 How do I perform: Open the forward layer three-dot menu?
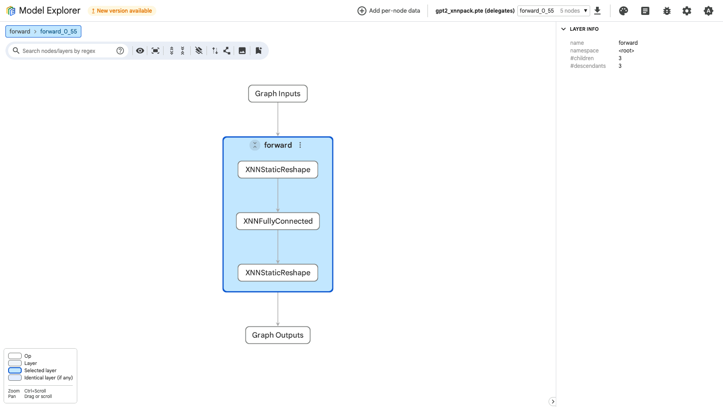coord(300,145)
